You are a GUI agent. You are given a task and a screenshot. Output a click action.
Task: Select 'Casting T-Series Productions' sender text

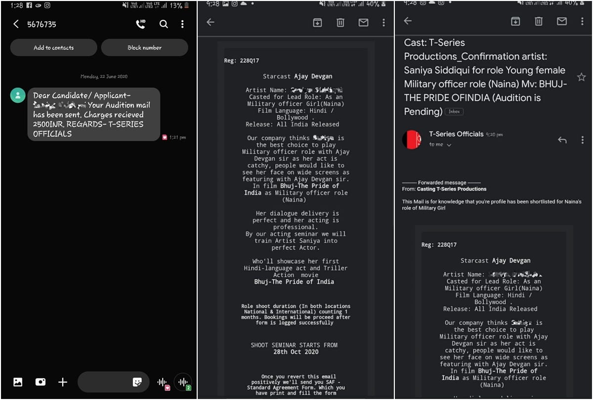tap(452, 189)
